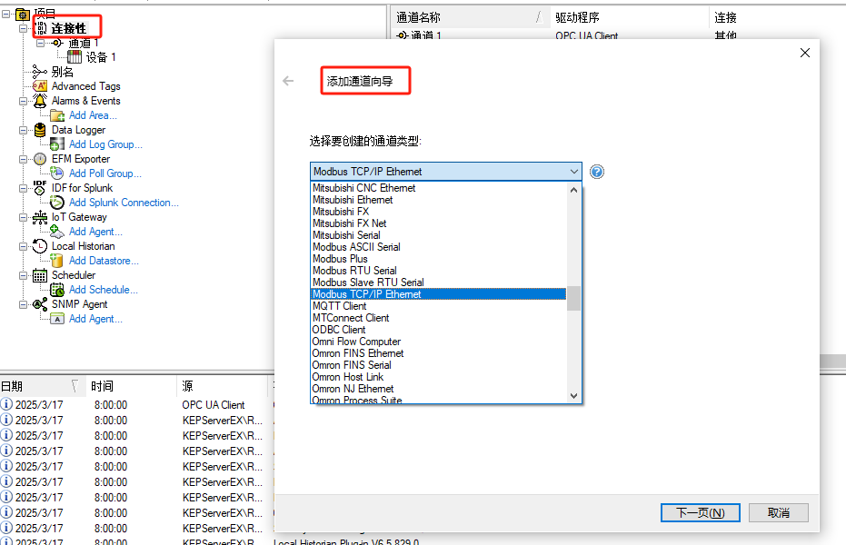
Task: Click the Add Poll Group icon
Action: tap(57, 173)
